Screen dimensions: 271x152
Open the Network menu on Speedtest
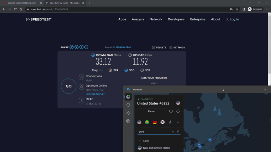(x=156, y=19)
